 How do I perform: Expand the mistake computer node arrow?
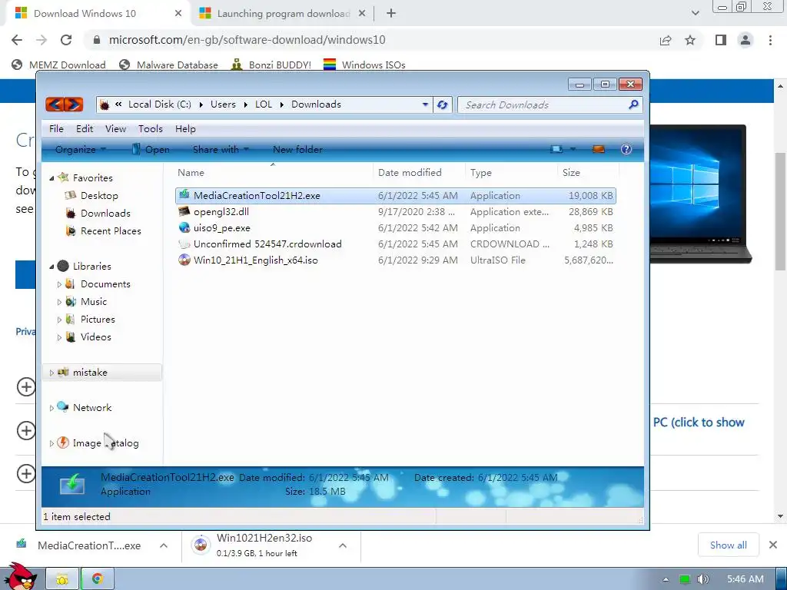point(51,373)
